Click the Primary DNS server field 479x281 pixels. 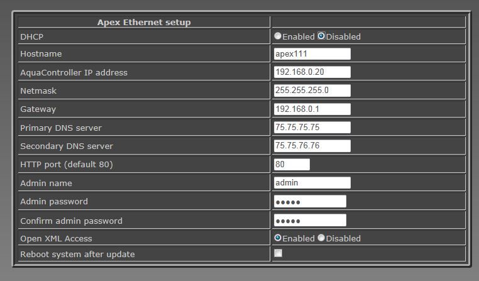[x=312, y=128]
